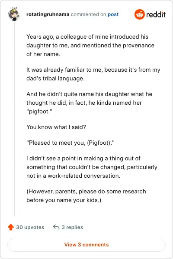The width and height of the screenshot is (173, 259).
Task: Click the curved reply arrow icon
Action: (x=56, y=227)
